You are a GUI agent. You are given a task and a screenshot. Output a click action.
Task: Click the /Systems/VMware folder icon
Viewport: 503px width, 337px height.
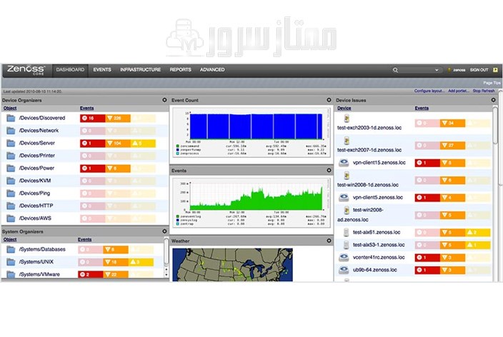(x=11, y=274)
